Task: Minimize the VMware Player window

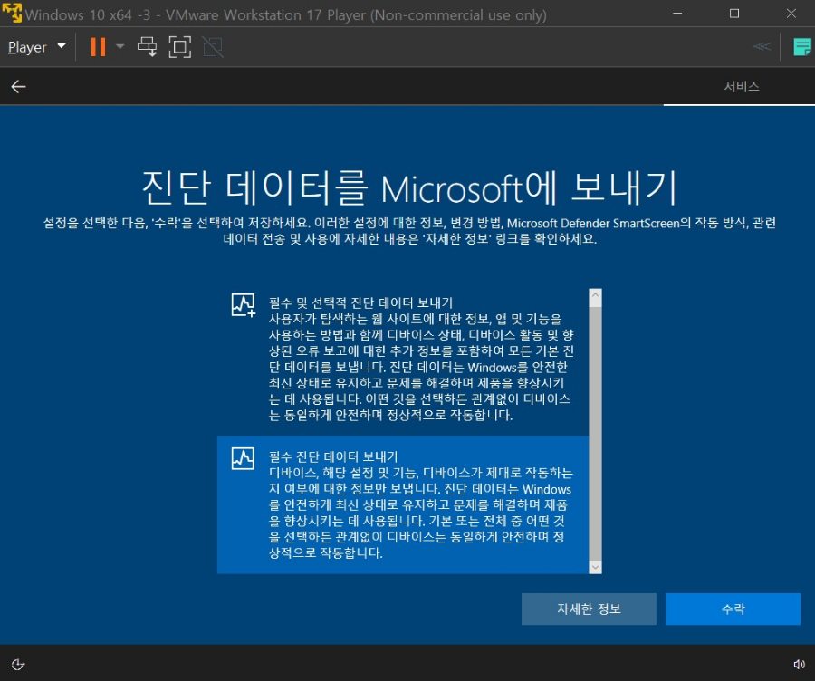Action: pyautogui.click(x=677, y=14)
